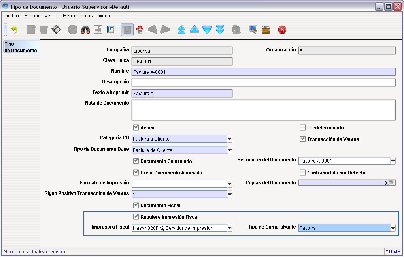Go to the home menu via house icon
This screenshot has height=257, width=404.
[140, 30]
